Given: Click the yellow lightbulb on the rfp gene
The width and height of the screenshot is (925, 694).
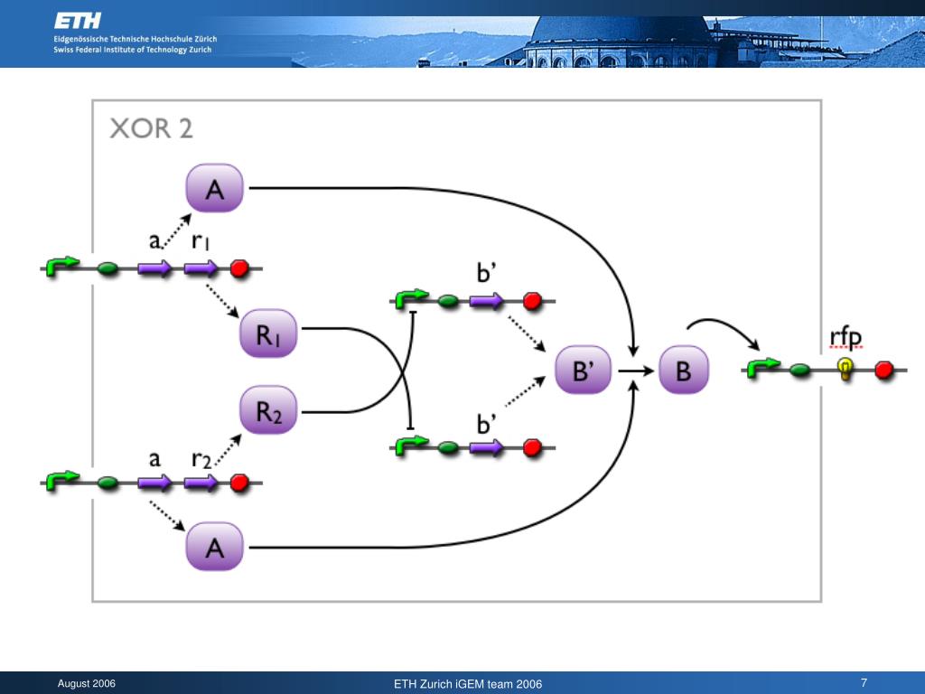Looking at the screenshot, I should [x=846, y=367].
